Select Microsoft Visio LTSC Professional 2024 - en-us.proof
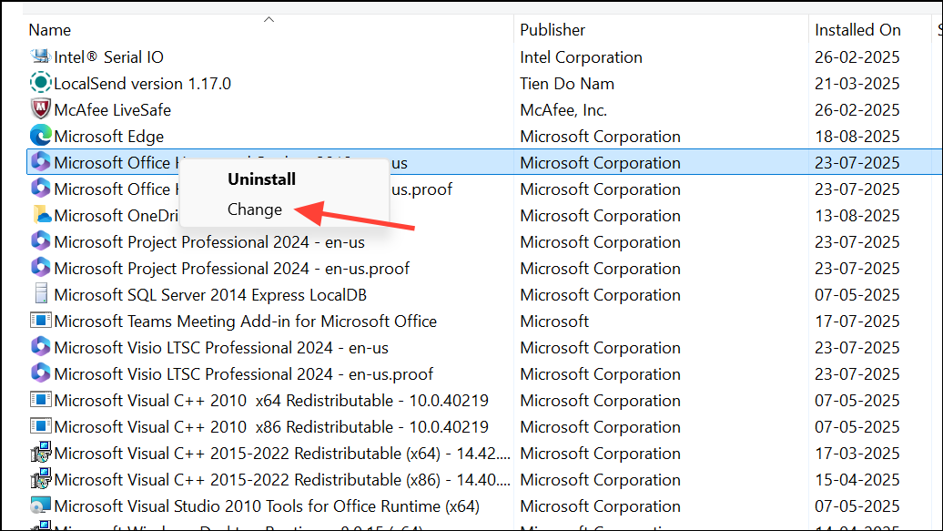 (x=244, y=373)
